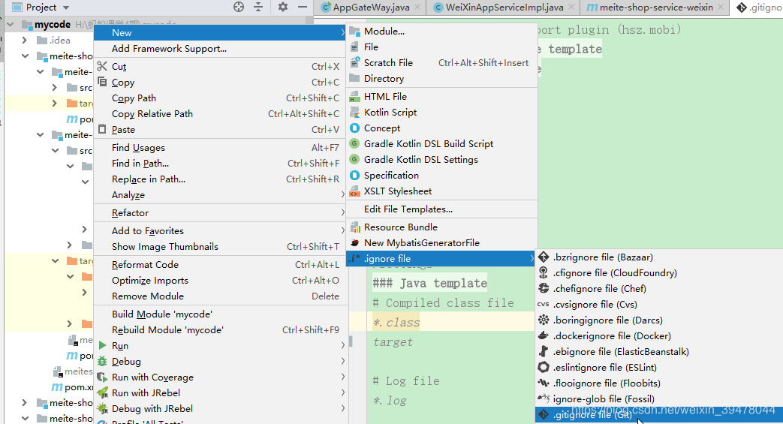Click the Chef ignore icon

[x=544, y=289]
